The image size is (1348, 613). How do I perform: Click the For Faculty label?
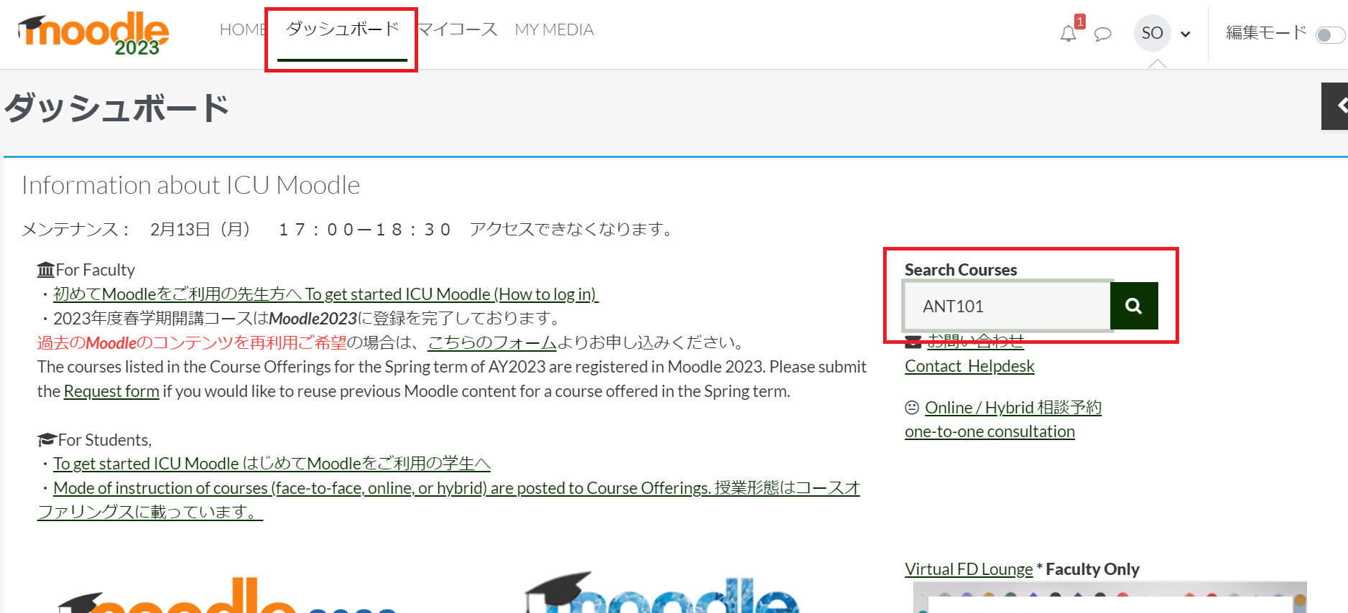[86, 270]
